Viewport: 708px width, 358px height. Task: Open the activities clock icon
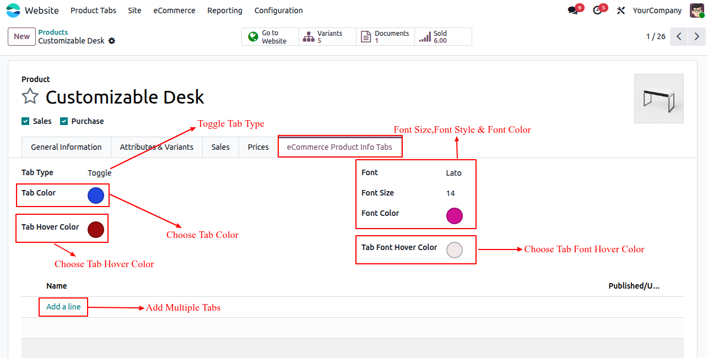(597, 10)
